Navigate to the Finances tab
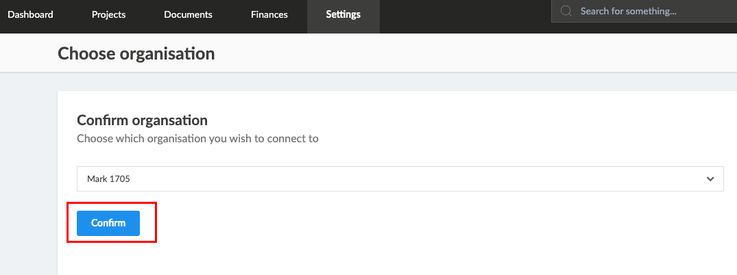Image resolution: width=737 pixels, height=275 pixels. point(269,14)
